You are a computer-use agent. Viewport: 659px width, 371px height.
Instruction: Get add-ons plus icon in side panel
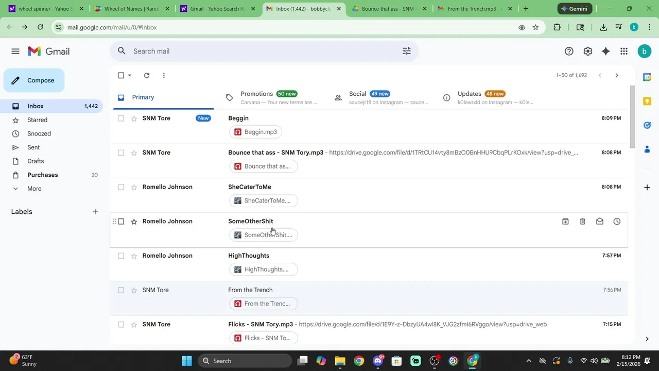647,187
